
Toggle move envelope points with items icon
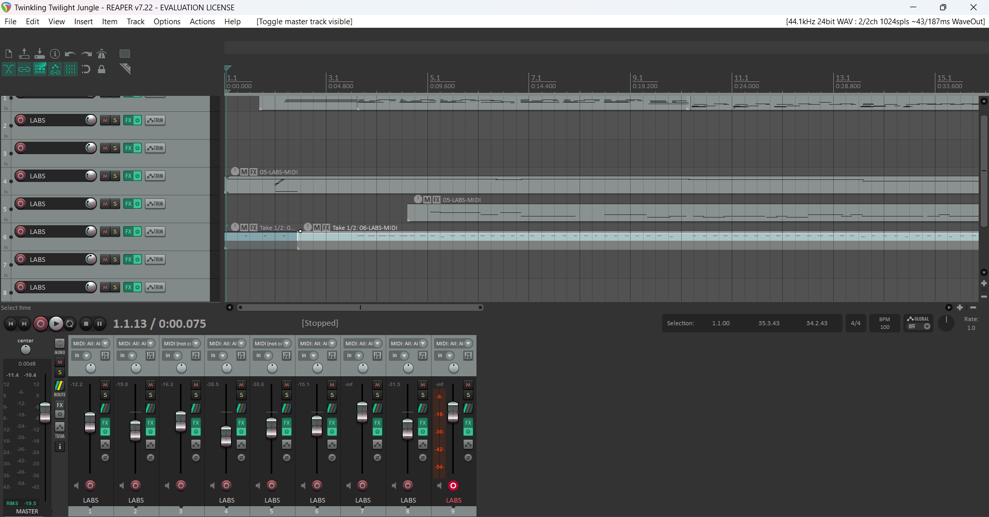55,69
